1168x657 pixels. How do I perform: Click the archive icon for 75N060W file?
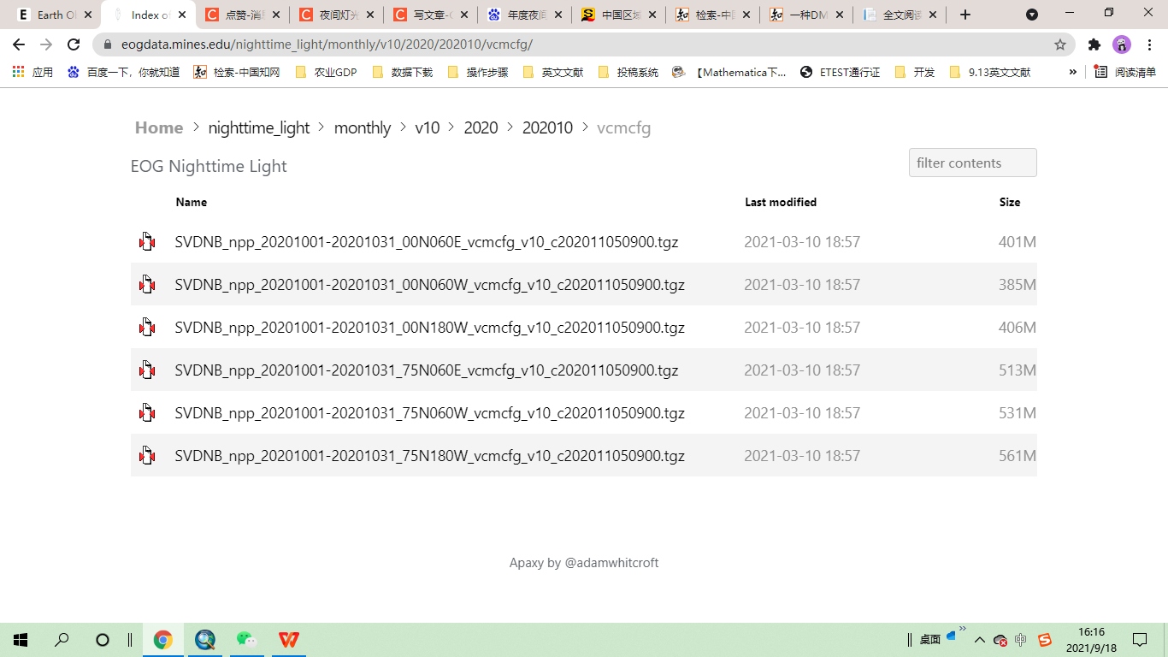tap(147, 413)
